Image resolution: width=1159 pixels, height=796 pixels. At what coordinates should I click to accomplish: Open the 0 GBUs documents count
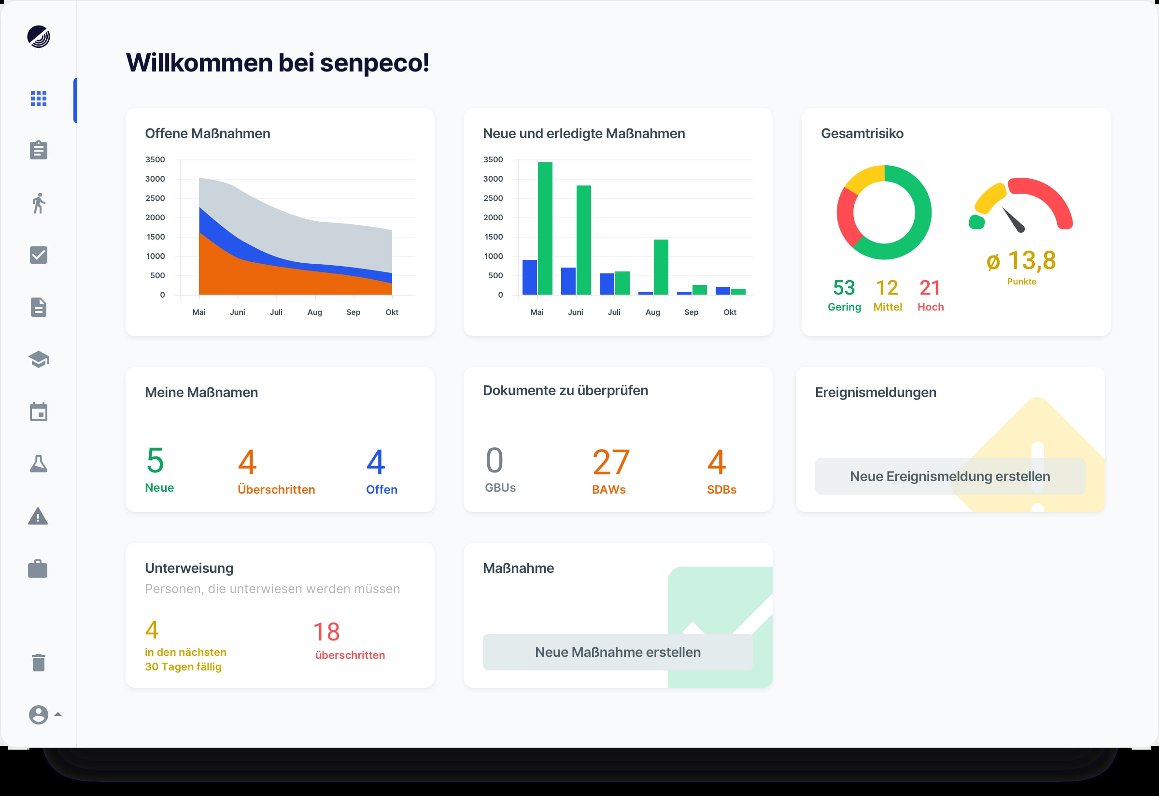click(x=500, y=469)
